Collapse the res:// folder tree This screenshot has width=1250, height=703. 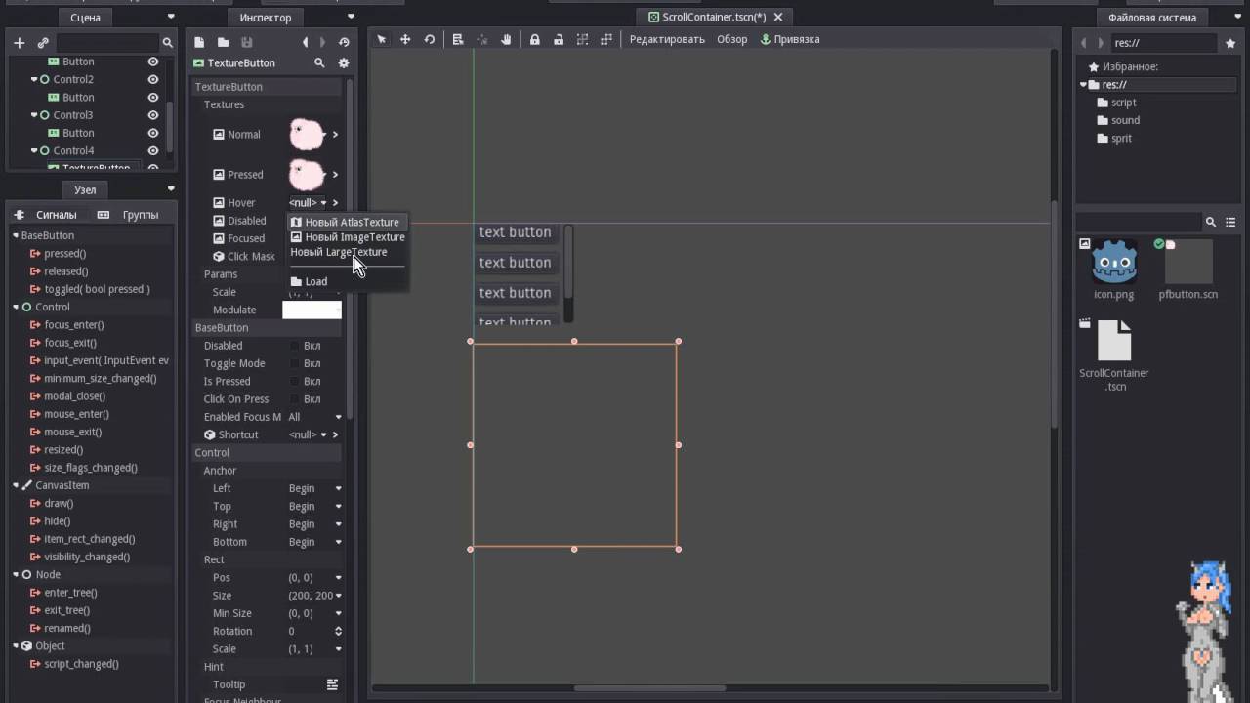(1084, 85)
